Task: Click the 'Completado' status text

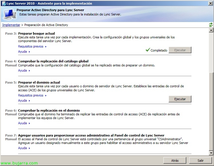Action: coord(159,50)
